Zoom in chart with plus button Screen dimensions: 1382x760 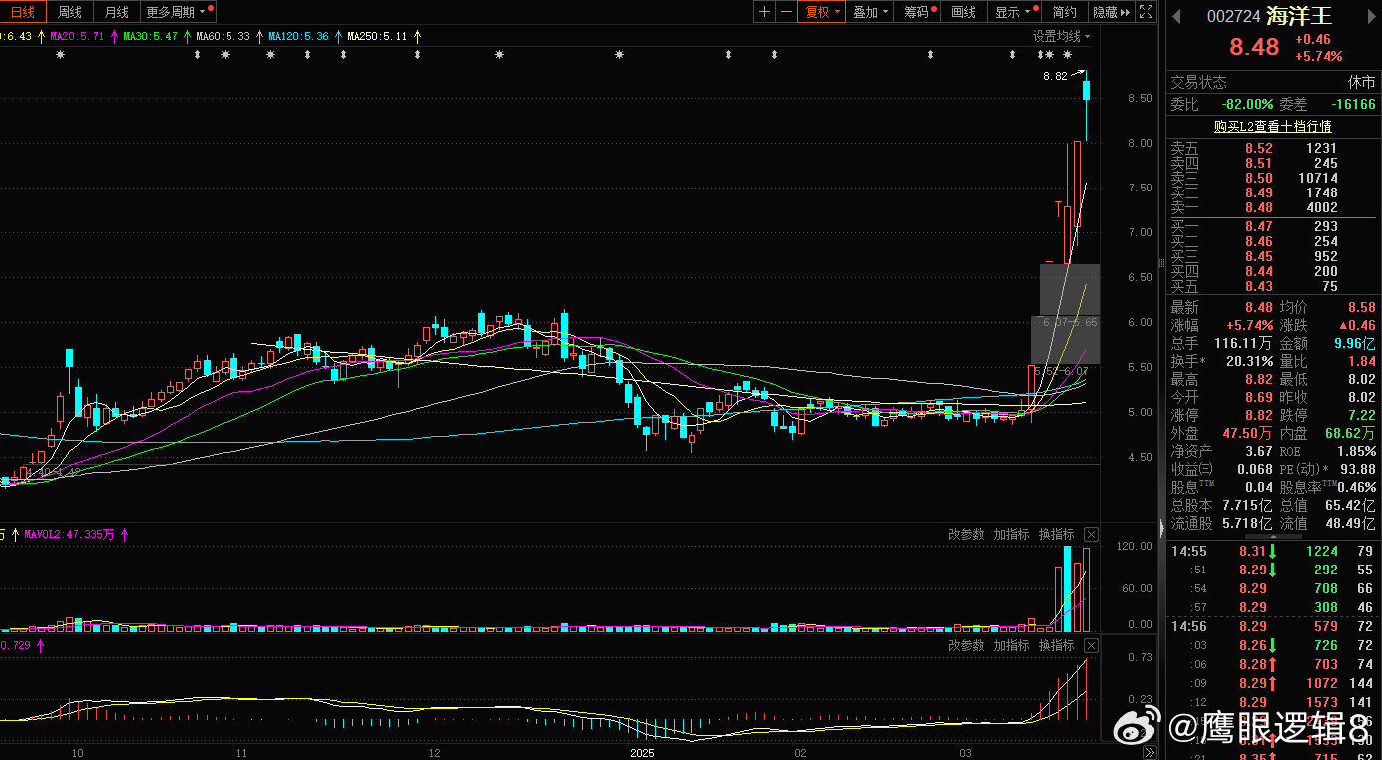(x=764, y=12)
